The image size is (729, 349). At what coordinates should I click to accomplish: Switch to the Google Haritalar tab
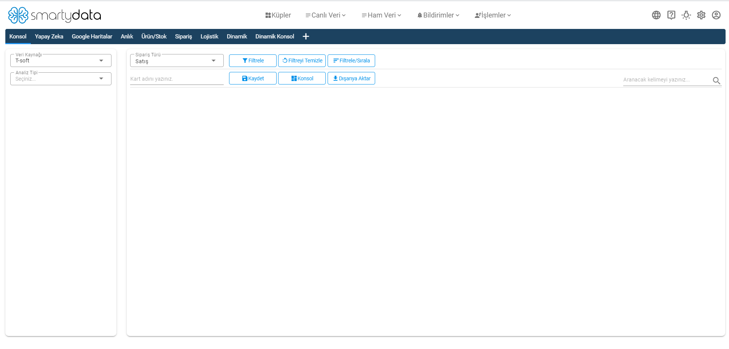coord(92,37)
